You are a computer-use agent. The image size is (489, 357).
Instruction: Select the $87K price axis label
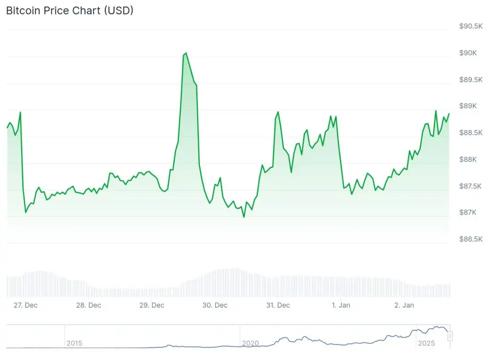click(468, 212)
